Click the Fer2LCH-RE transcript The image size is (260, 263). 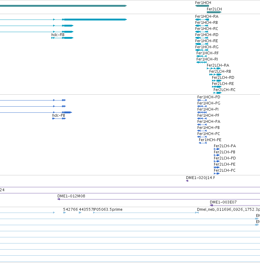pos(217,87)
